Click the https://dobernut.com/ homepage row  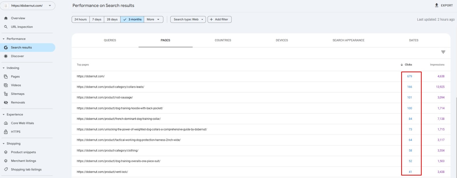pos(261,76)
